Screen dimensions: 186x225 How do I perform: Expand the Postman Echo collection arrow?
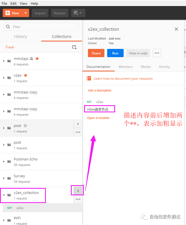[4, 162]
